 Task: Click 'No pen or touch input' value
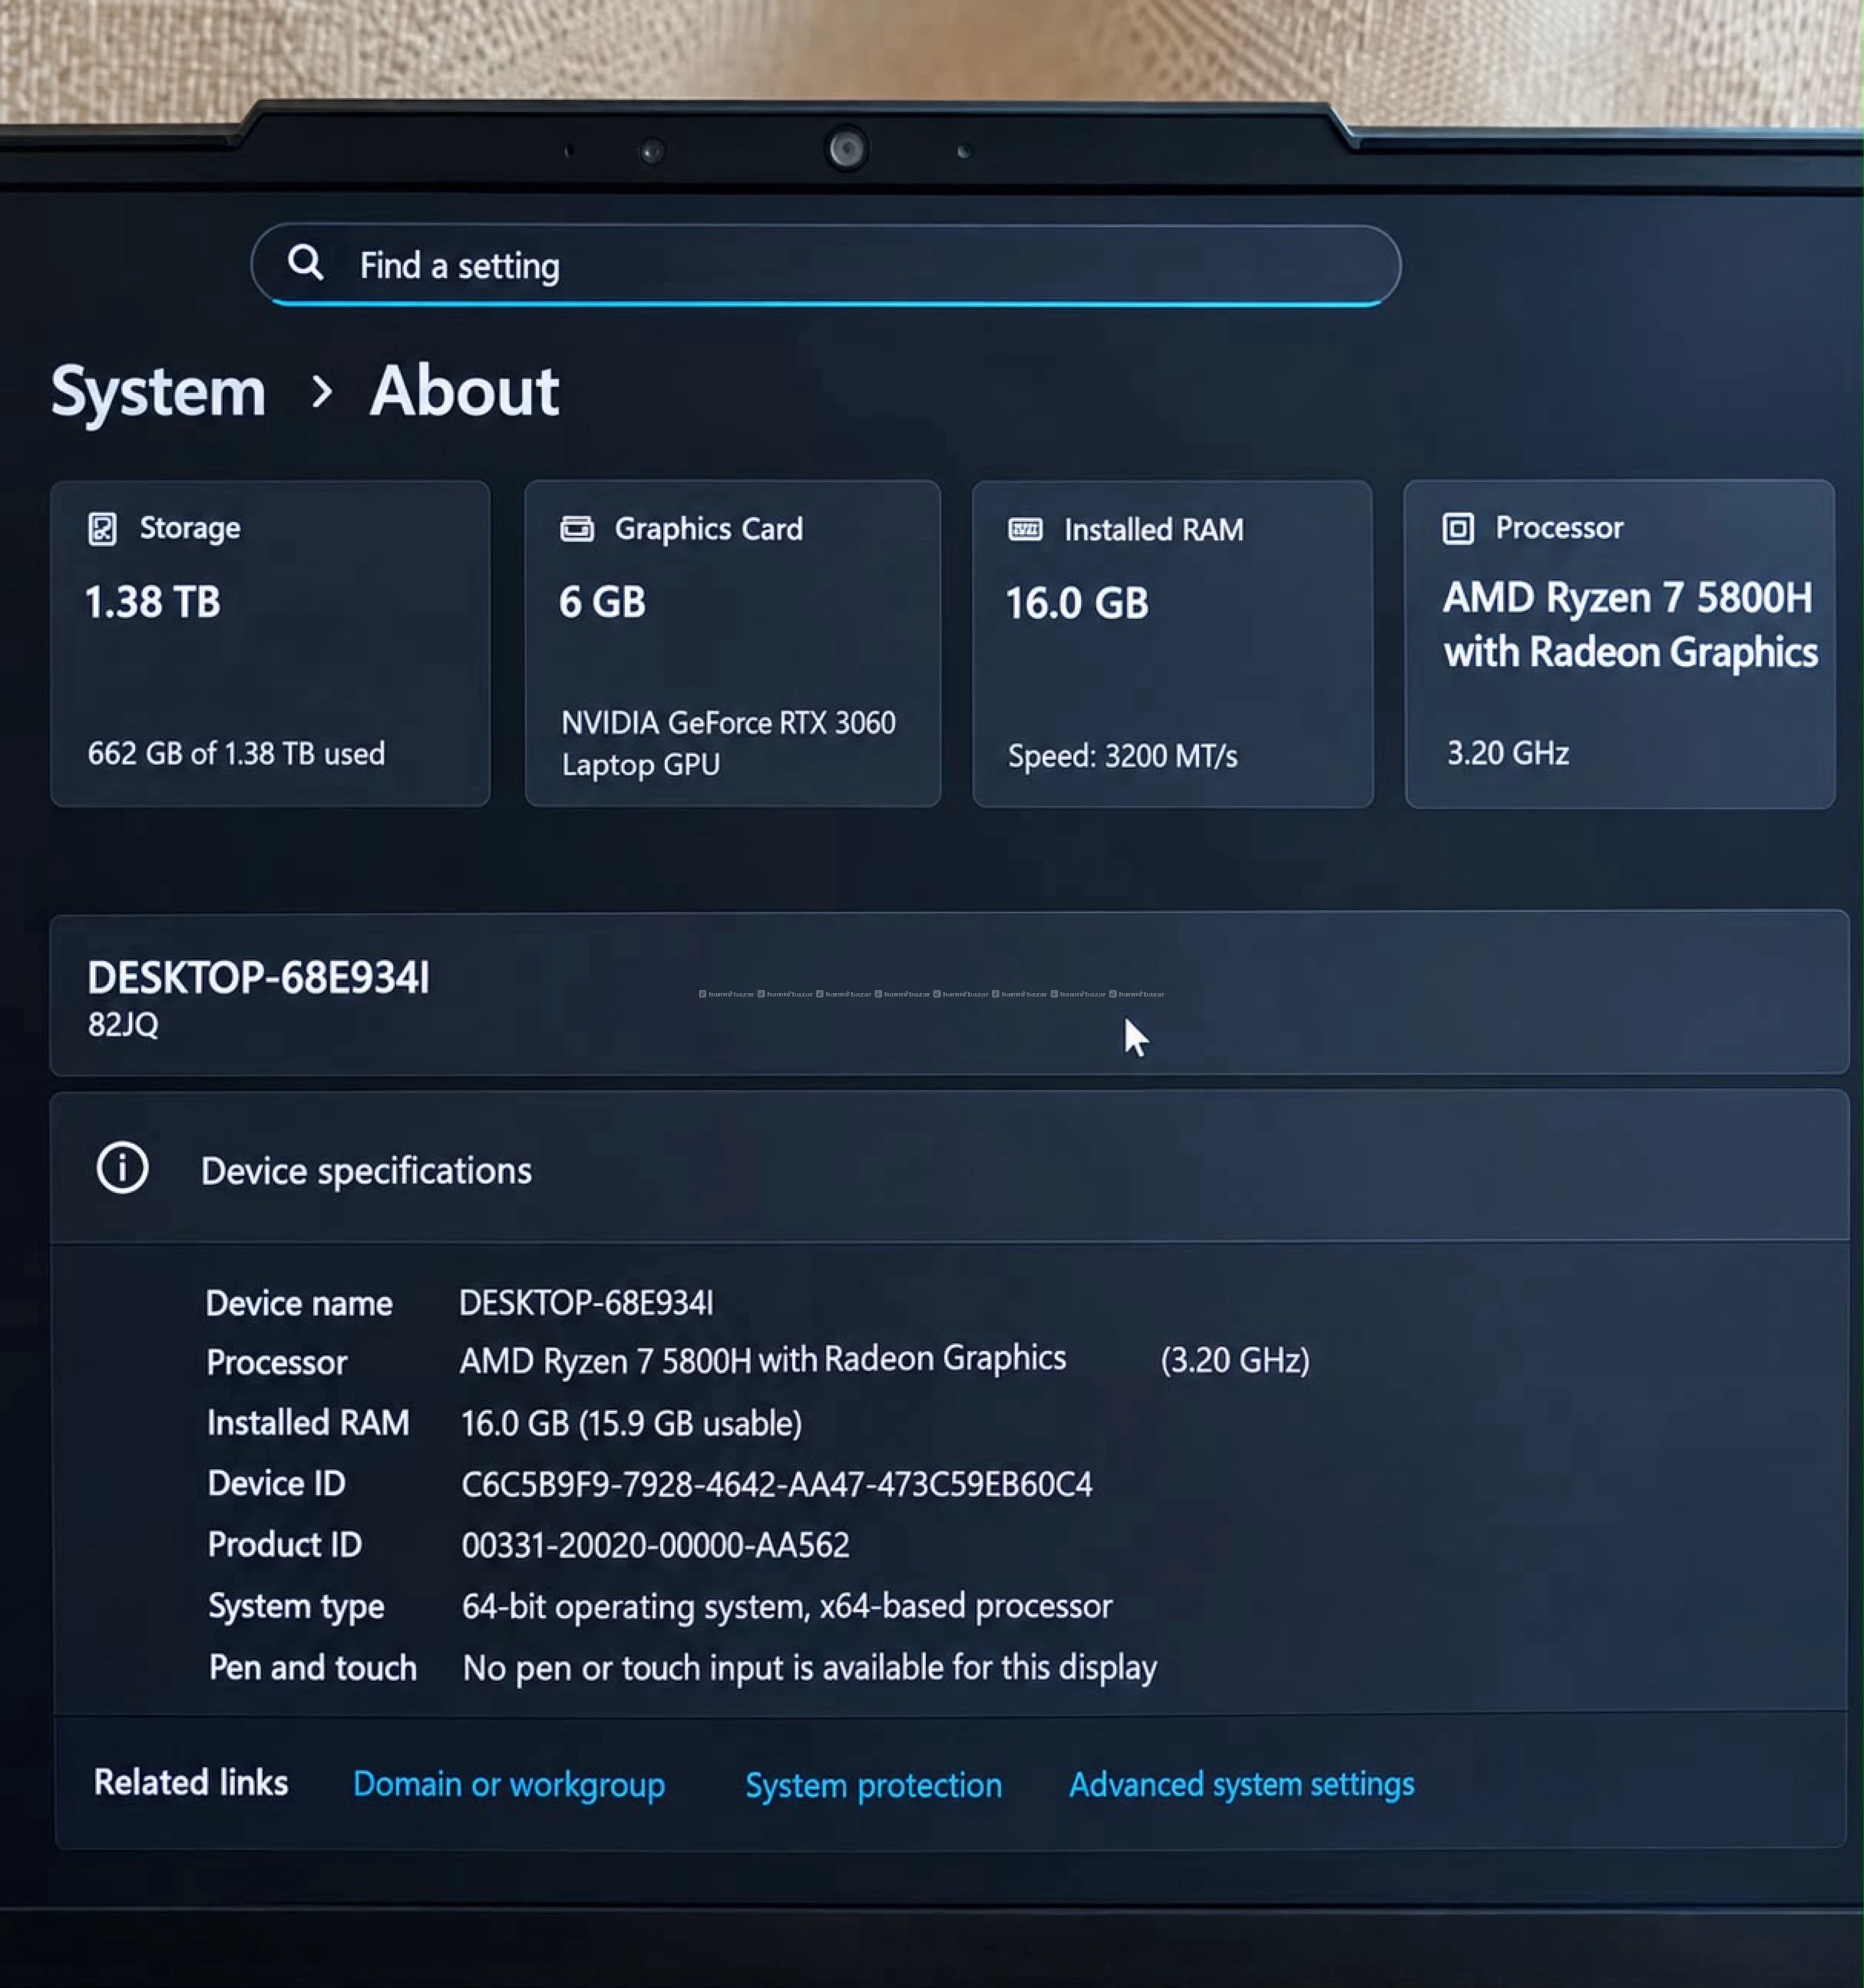pos(809,1668)
